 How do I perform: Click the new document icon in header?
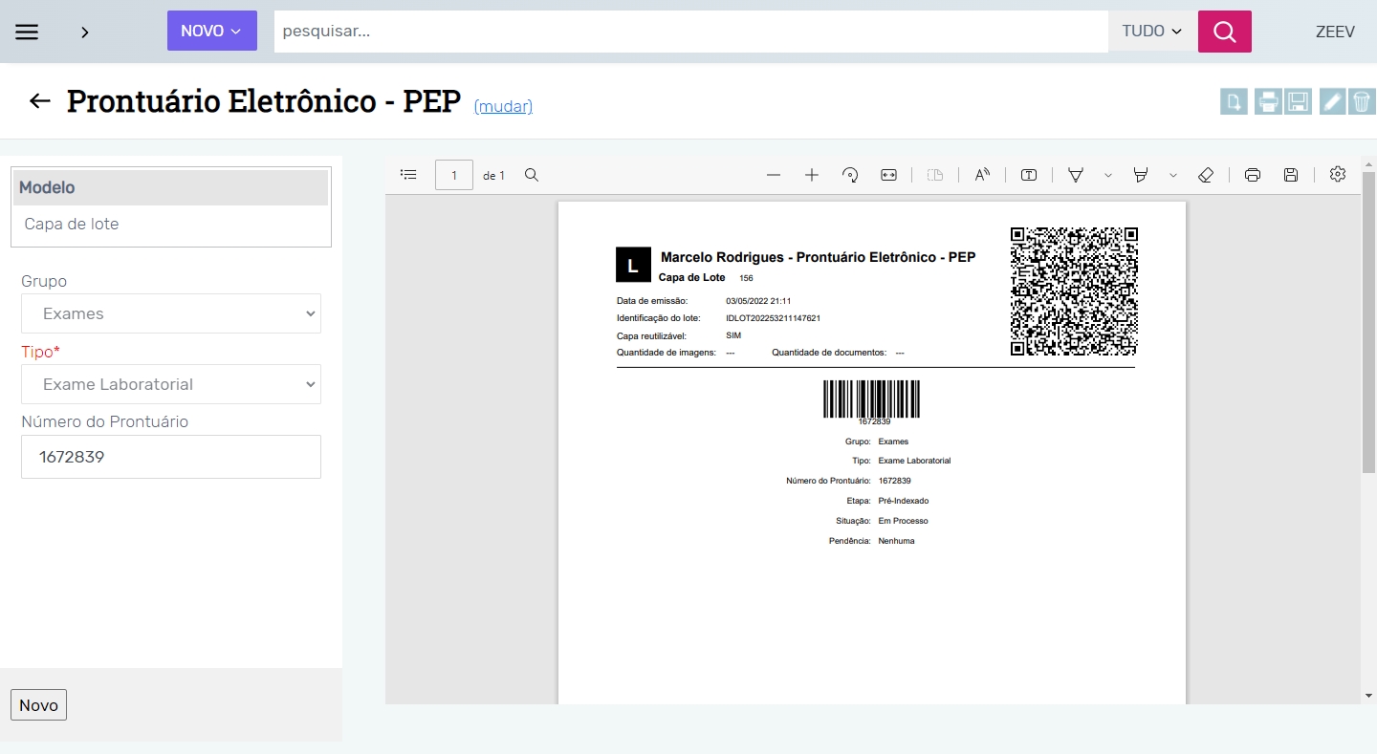[x=1234, y=101]
